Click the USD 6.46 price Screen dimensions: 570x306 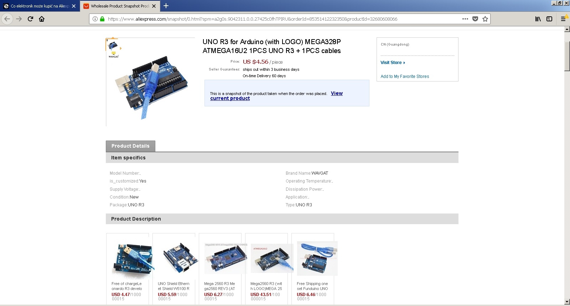pyautogui.click(x=306, y=295)
